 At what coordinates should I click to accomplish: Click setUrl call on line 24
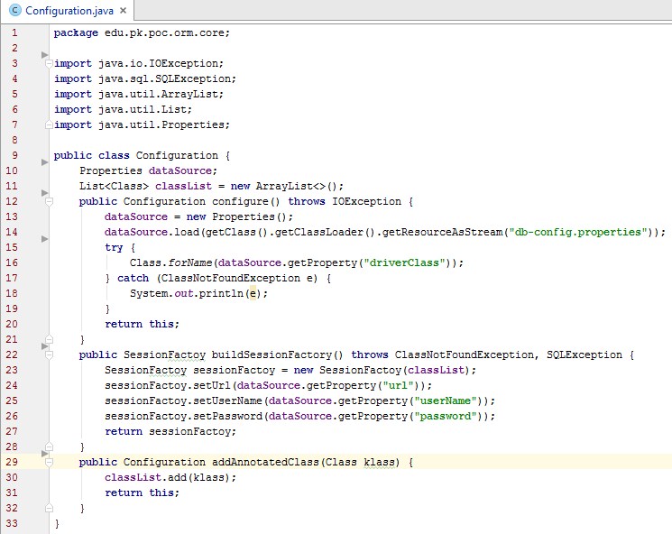[x=212, y=386]
